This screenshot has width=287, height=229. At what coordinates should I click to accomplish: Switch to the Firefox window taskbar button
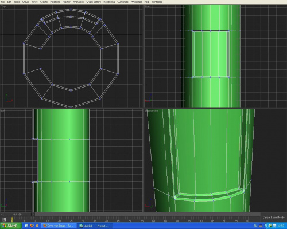click(59, 226)
